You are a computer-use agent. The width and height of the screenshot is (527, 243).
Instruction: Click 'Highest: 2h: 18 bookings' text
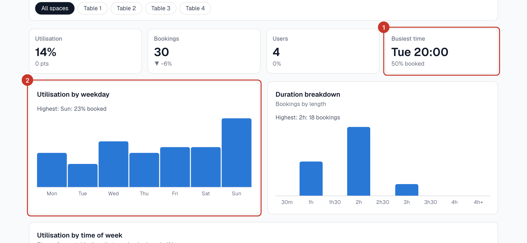coord(308,117)
